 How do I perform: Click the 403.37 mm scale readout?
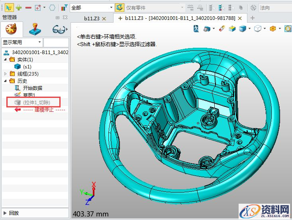click(91, 214)
